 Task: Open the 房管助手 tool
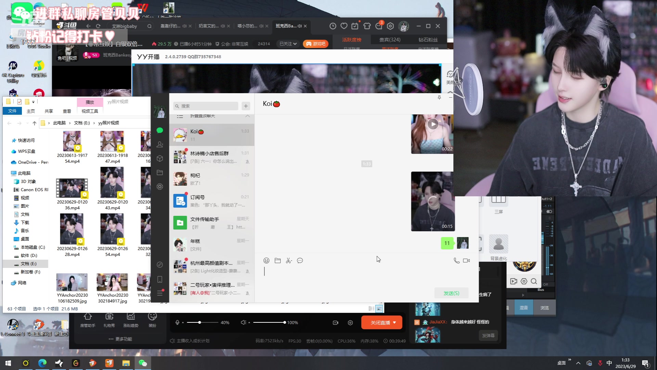point(88,320)
